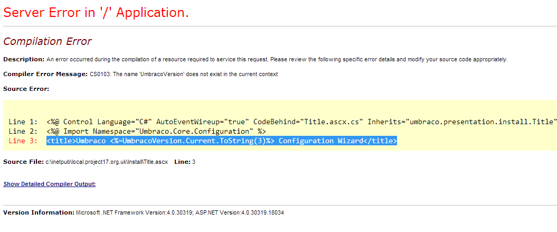
Task: Click the Compiler Error Message label
Action: pos(45,74)
